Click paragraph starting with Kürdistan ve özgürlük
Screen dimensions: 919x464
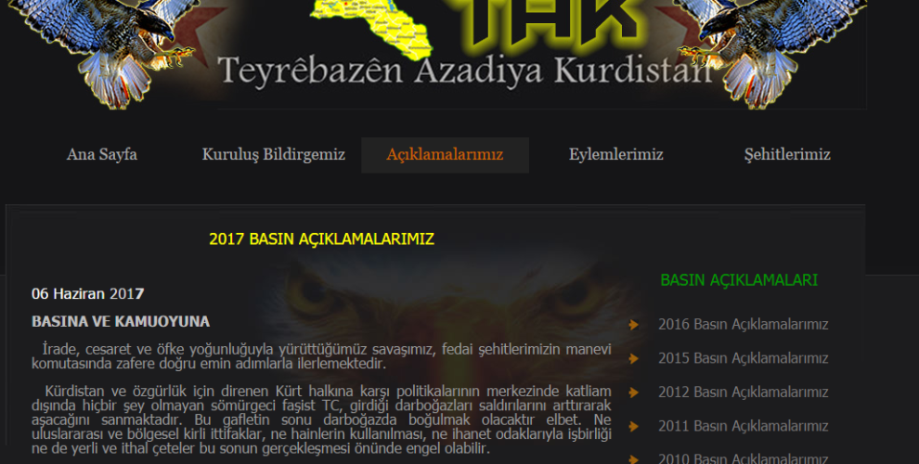pyautogui.click(x=321, y=419)
